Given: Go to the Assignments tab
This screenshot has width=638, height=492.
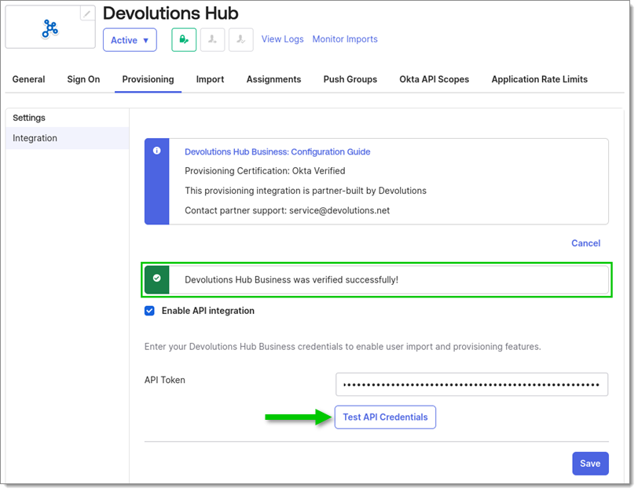Looking at the screenshot, I should tap(274, 79).
